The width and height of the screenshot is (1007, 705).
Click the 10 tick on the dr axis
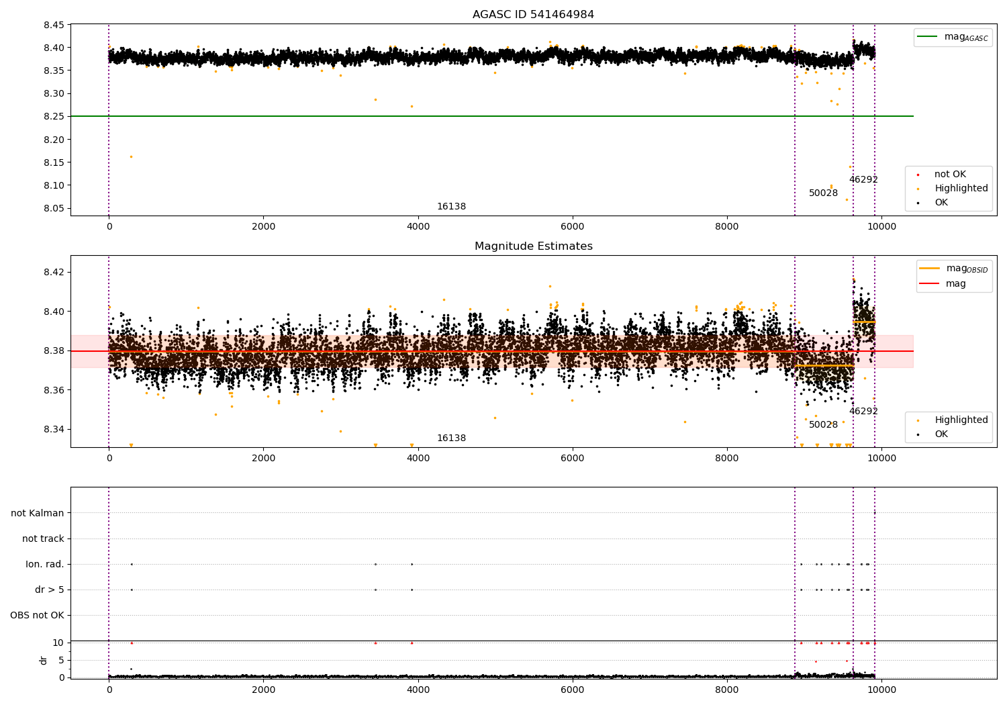point(58,643)
